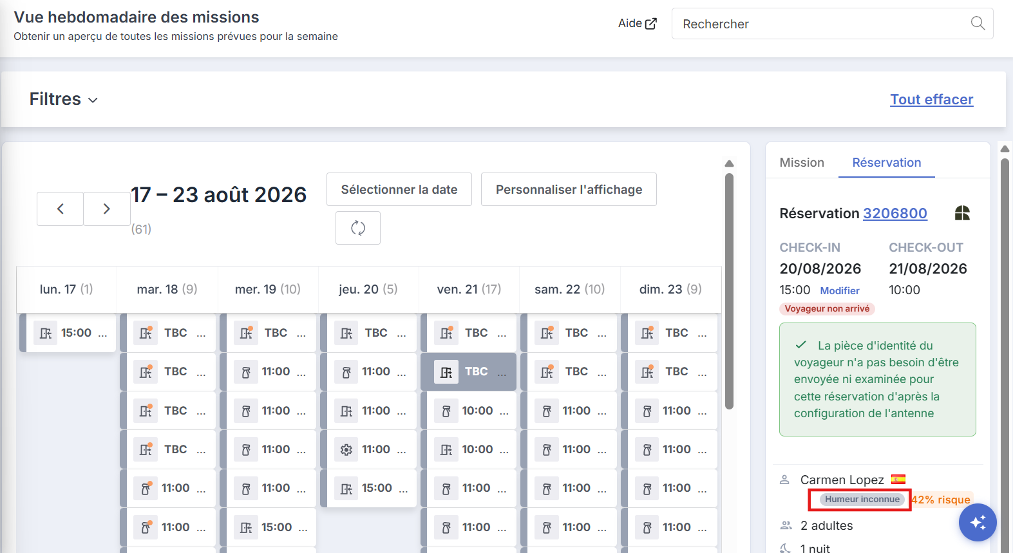The image size is (1013, 553).
Task: Click the external link icon next to Aide
Action: [x=651, y=24]
